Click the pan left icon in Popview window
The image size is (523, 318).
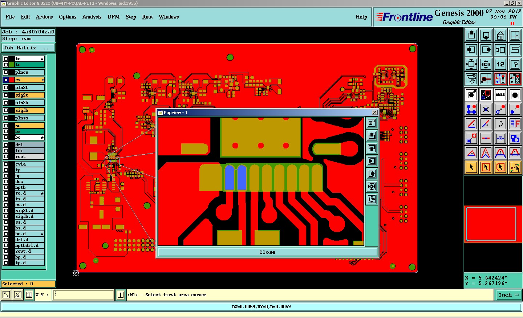tap(372, 161)
